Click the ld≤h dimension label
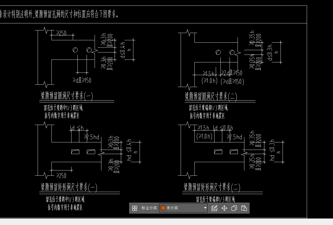This screenshot has height=225, width=333. pyautogui.click(x=77, y=128)
